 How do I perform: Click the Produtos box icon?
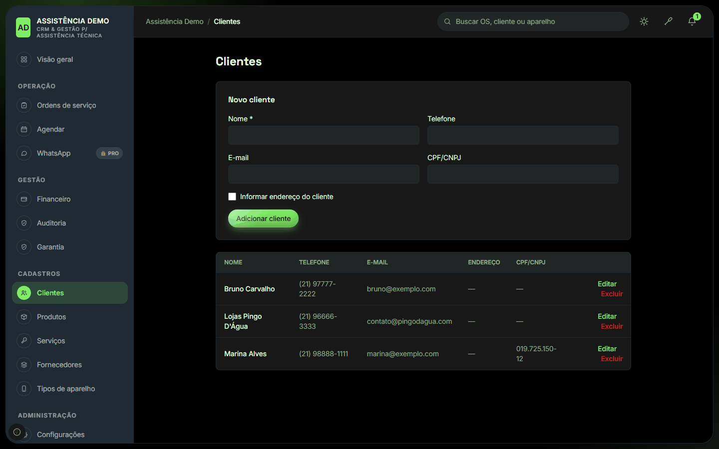click(24, 317)
